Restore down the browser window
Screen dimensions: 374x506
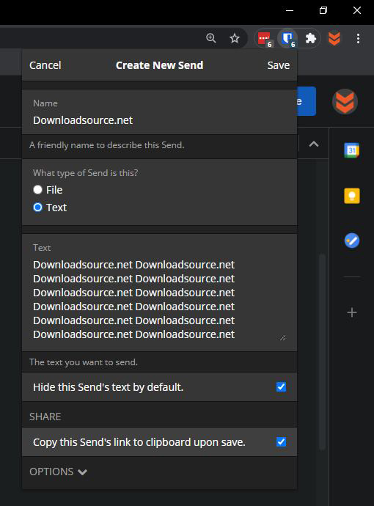(323, 10)
